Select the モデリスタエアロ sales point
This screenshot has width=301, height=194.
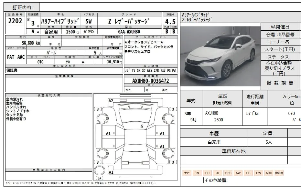click(137, 52)
